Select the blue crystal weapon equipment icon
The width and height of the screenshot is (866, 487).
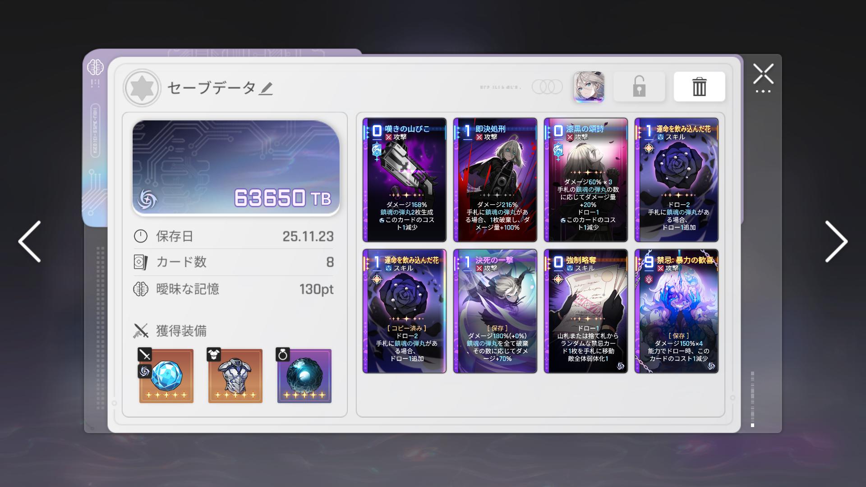click(166, 376)
